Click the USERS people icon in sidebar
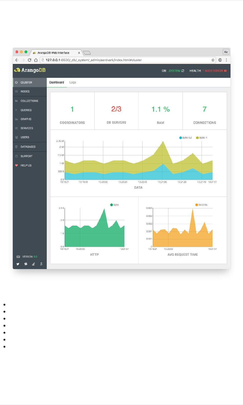Image resolution: width=243 pixels, height=405 pixels. [16, 137]
